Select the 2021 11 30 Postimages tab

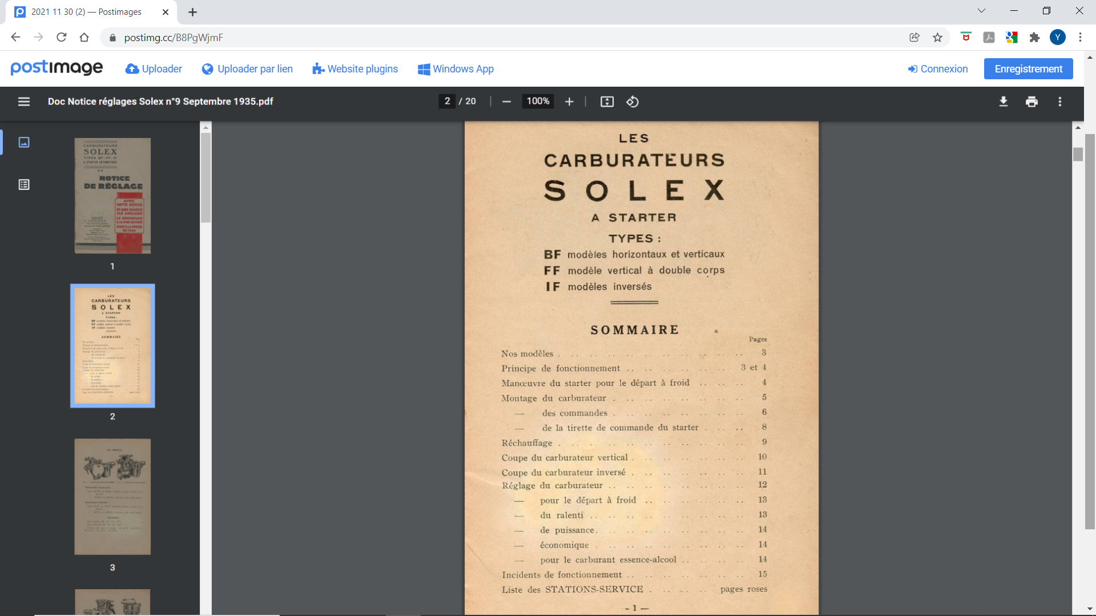tap(91, 12)
